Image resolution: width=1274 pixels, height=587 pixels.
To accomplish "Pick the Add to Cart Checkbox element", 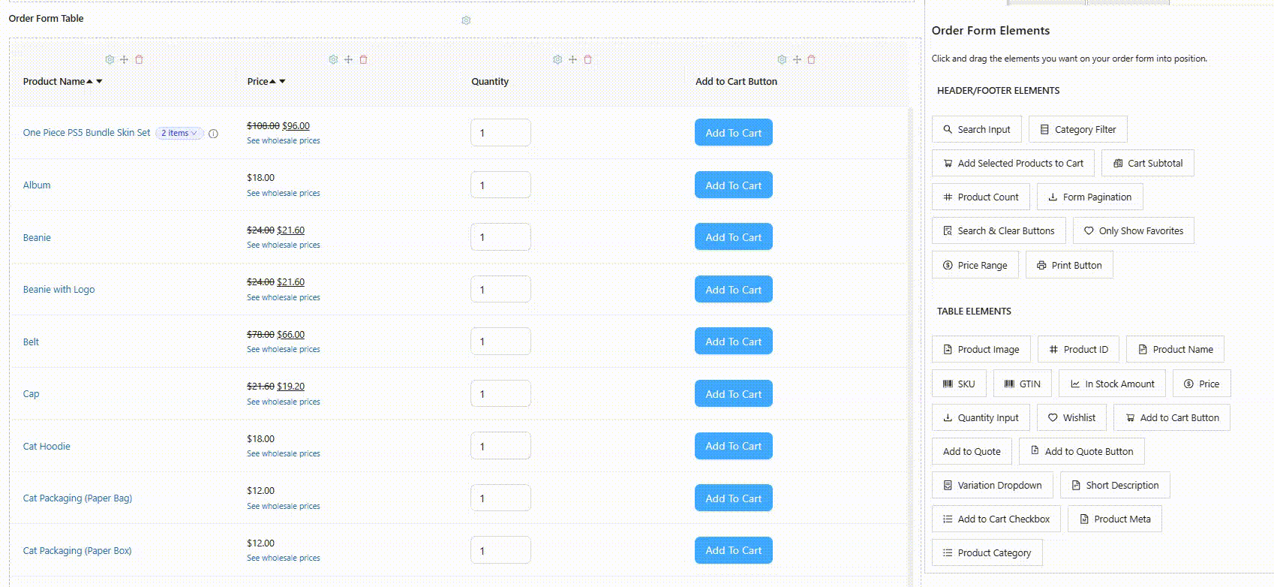I will click(996, 519).
